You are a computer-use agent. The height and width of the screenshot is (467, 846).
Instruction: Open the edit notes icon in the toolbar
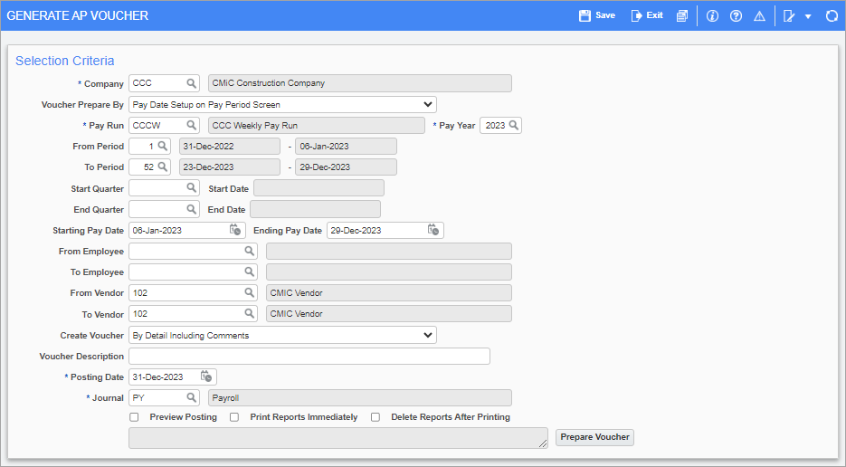(789, 15)
